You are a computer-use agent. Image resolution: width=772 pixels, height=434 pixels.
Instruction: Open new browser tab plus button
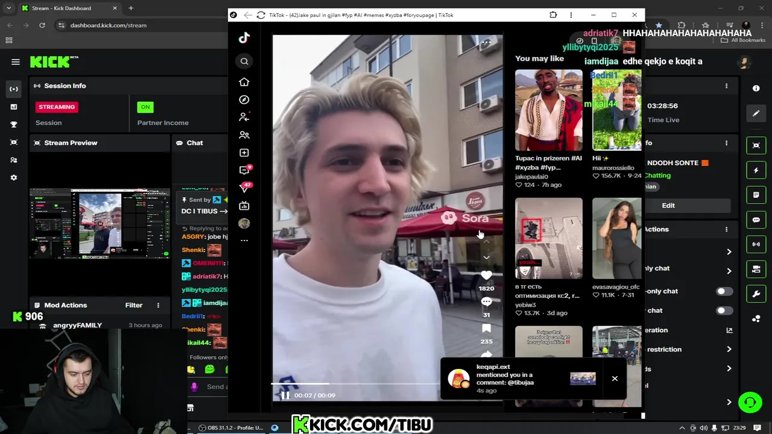coord(131,8)
